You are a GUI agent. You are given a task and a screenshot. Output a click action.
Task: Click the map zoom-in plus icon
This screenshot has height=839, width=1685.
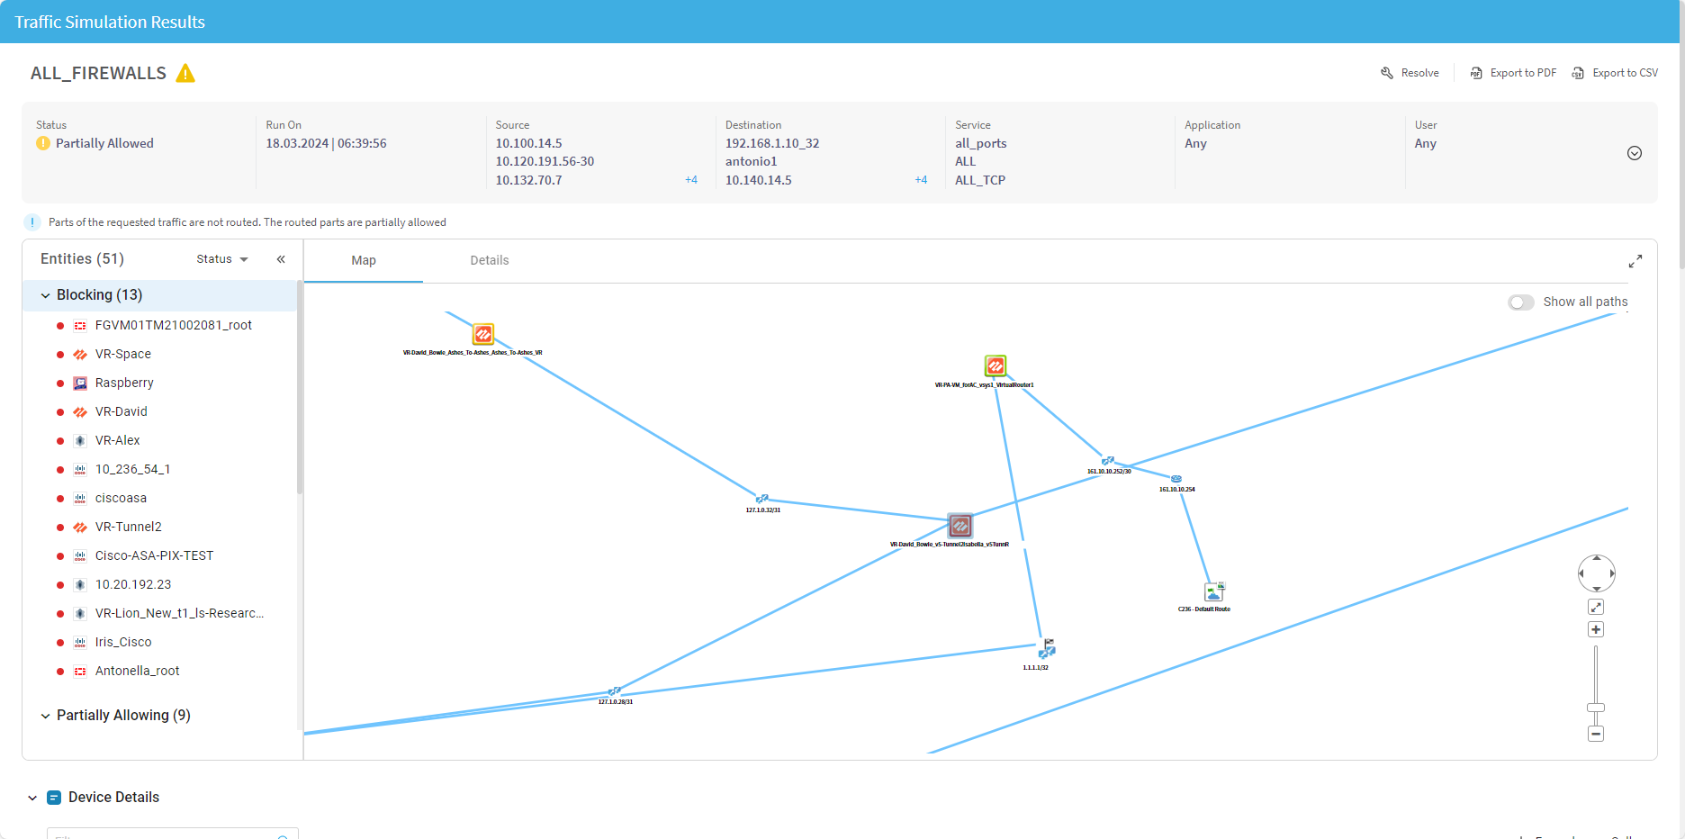coord(1596,630)
